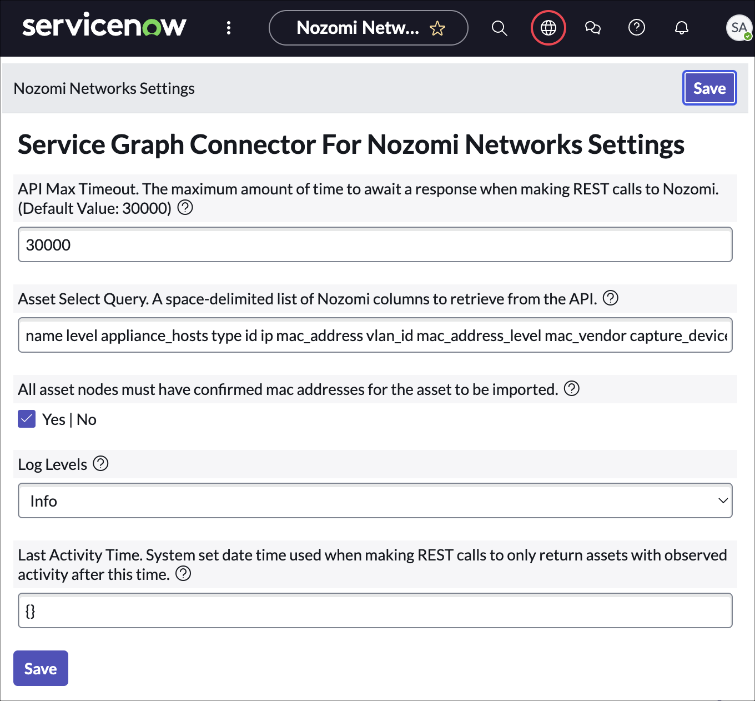Favorite page with the star icon

437,28
